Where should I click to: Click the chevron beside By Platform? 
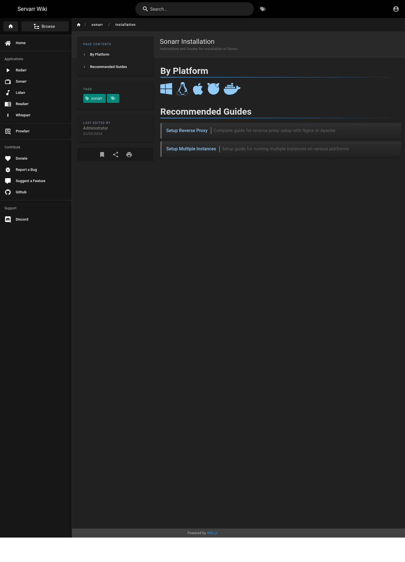(84, 55)
